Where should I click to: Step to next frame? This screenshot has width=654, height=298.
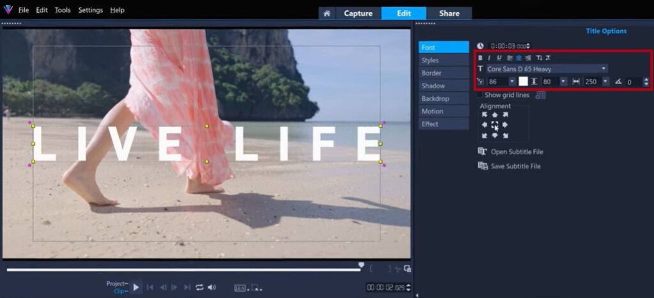tap(174, 287)
